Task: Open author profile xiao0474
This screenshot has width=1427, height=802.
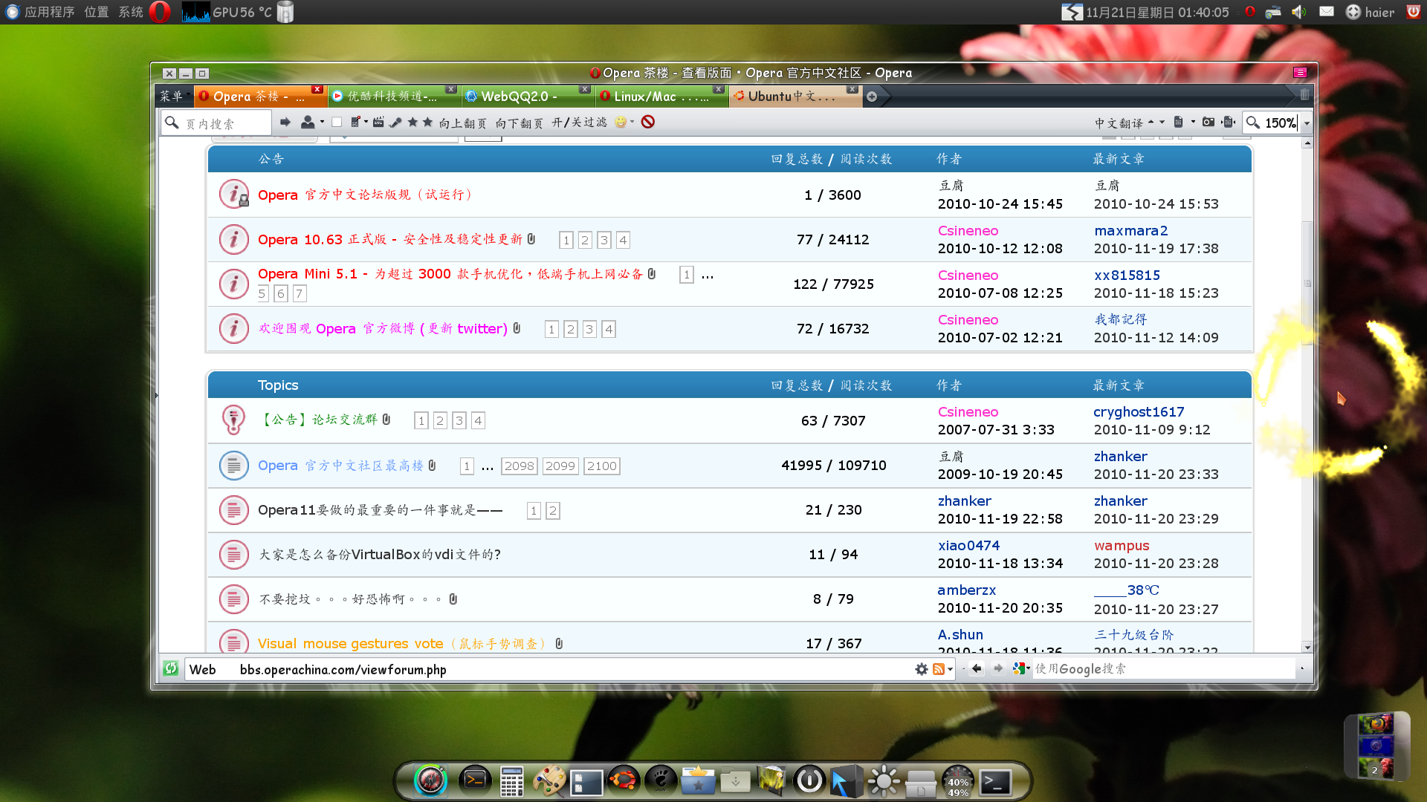Action: tap(968, 546)
